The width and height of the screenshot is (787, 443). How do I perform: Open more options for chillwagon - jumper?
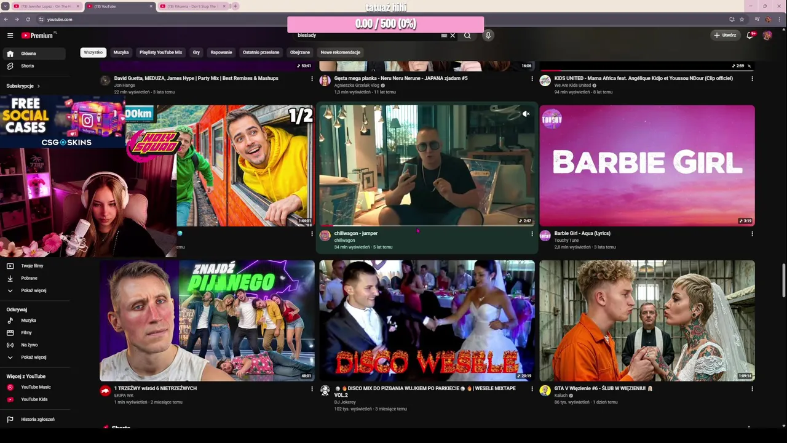[x=532, y=234]
